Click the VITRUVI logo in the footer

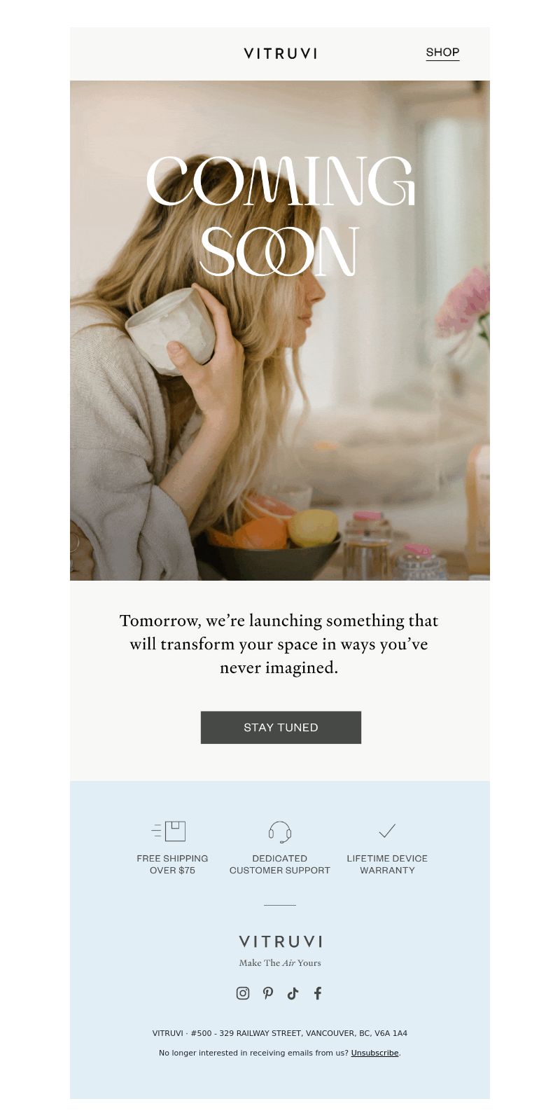click(x=280, y=941)
